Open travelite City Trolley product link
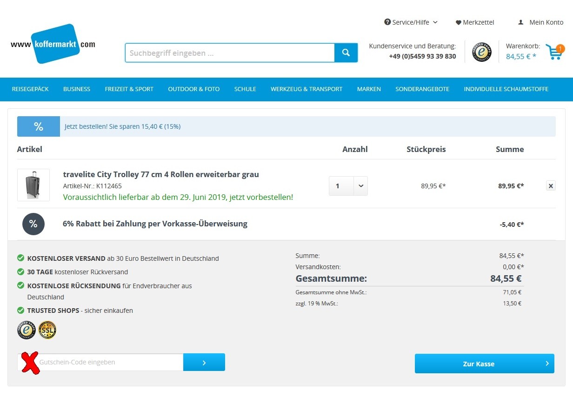 click(161, 174)
